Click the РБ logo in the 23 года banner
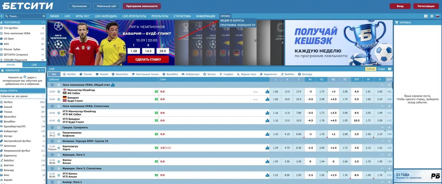This screenshot has width=442, height=184. [x=435, y=176]
